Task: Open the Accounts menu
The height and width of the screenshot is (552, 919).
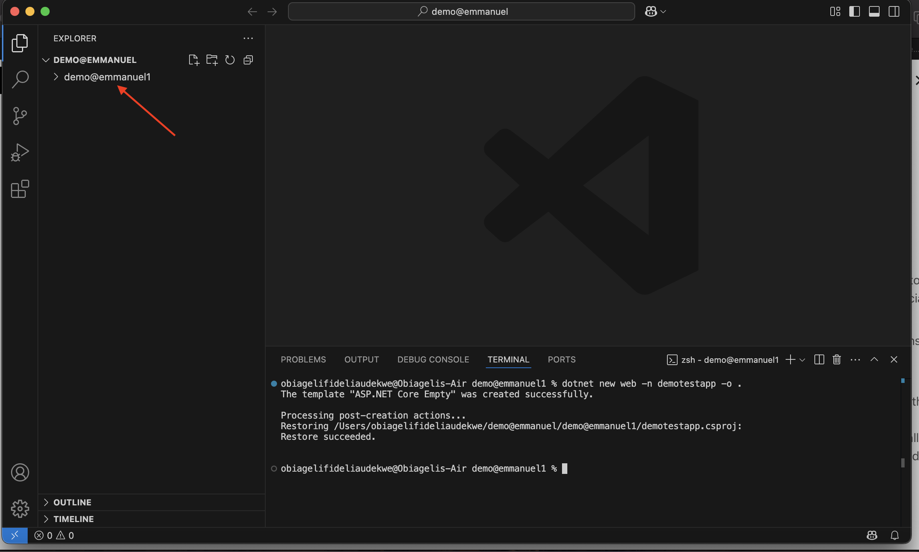Action: pos(20,472)
